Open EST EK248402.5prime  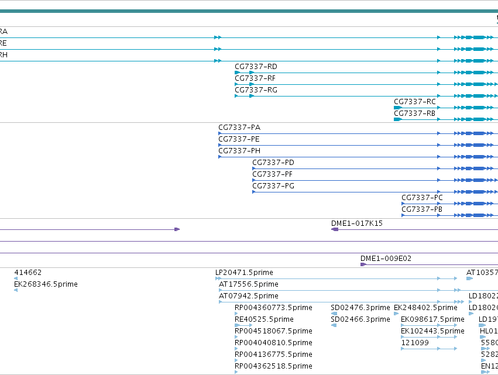point(425,308)
